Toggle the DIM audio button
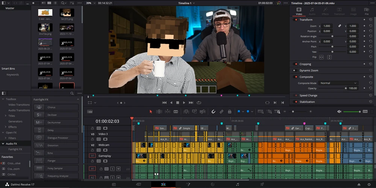 pos(365,112)
